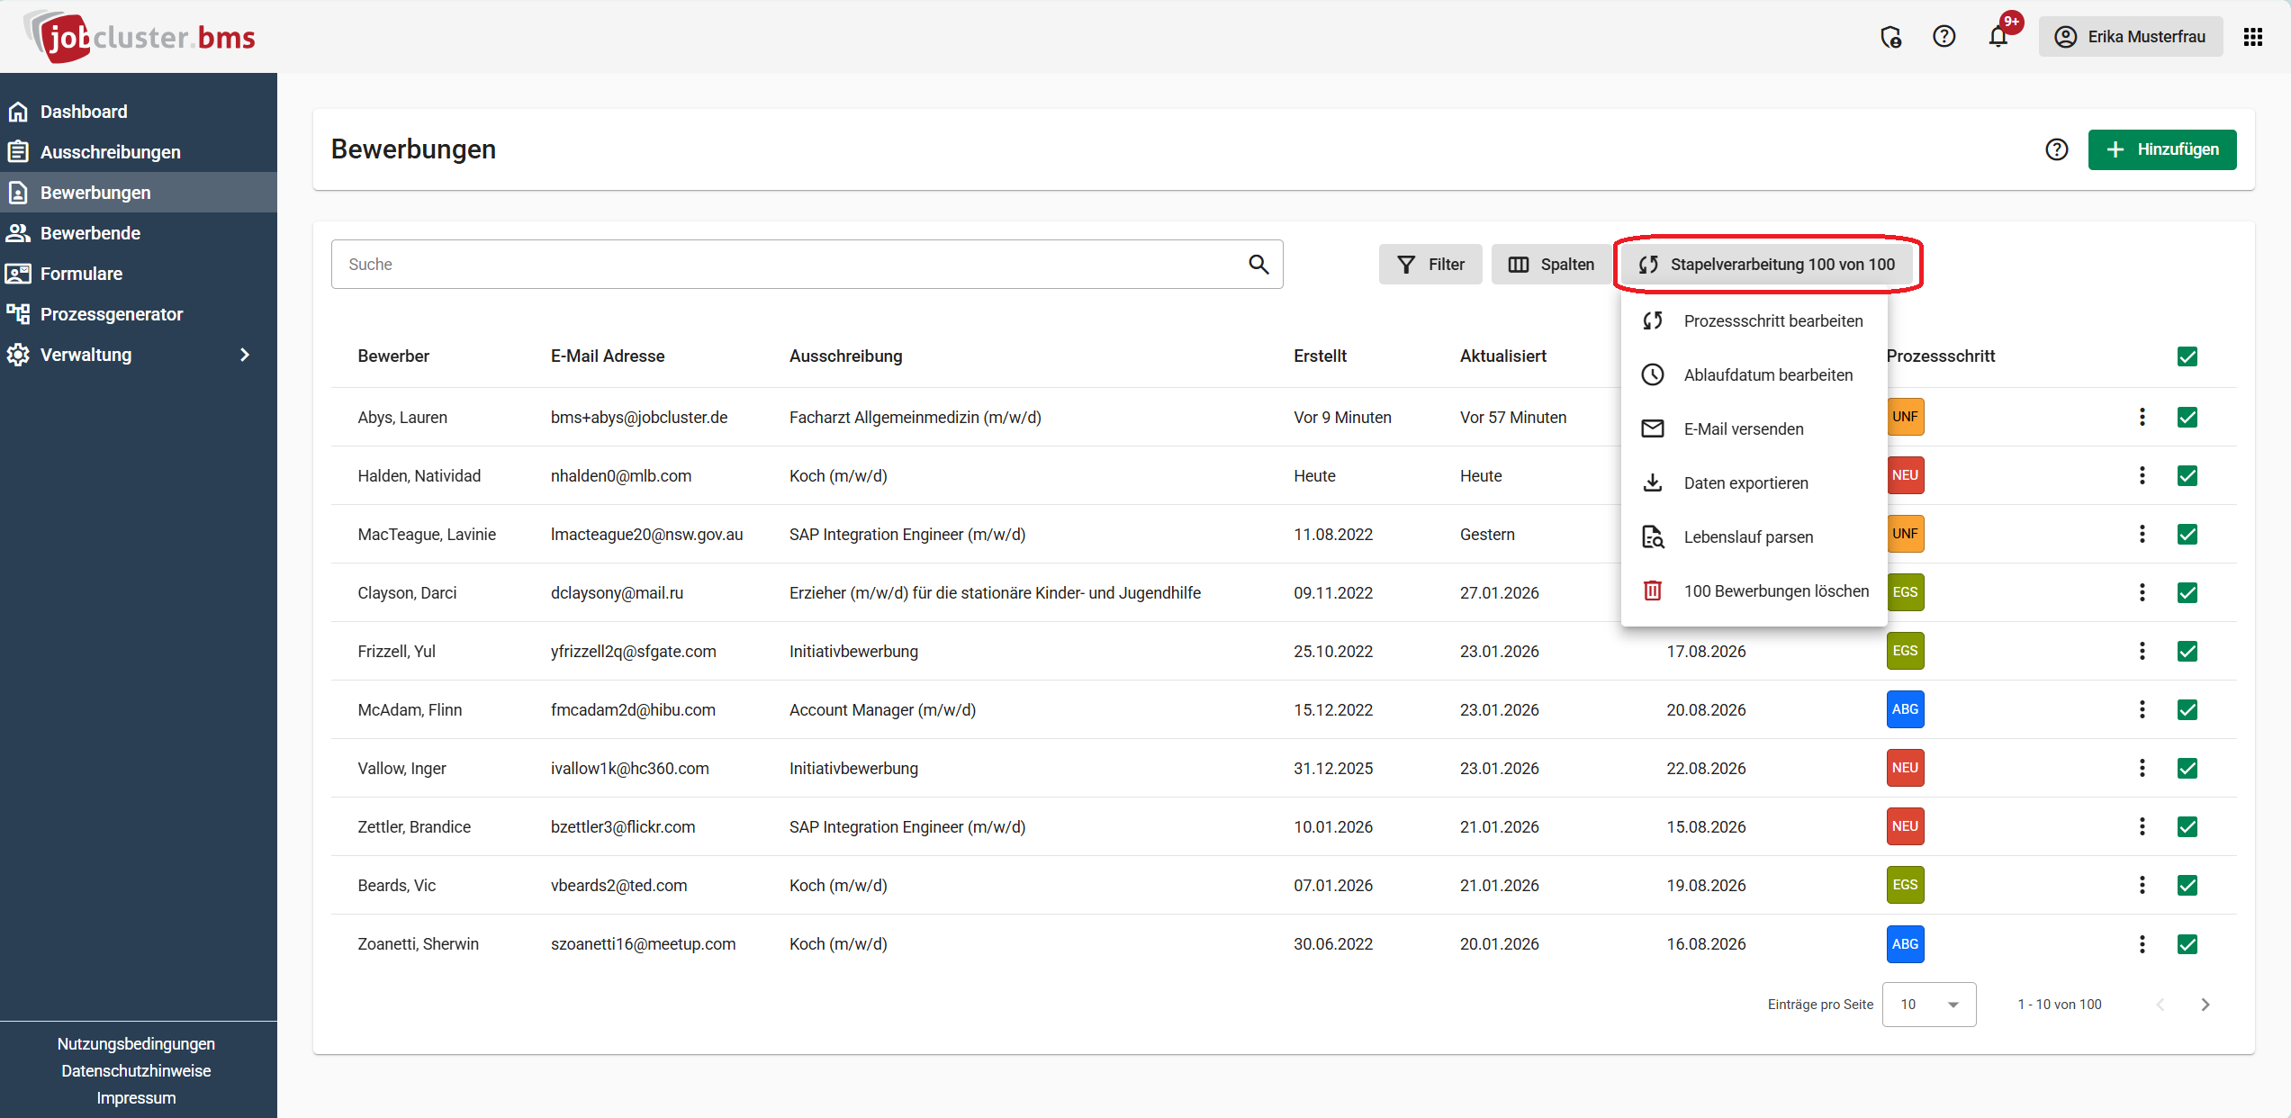Open the apps grid icon
The image size is (2291, 1118).
click(2253, 37)
